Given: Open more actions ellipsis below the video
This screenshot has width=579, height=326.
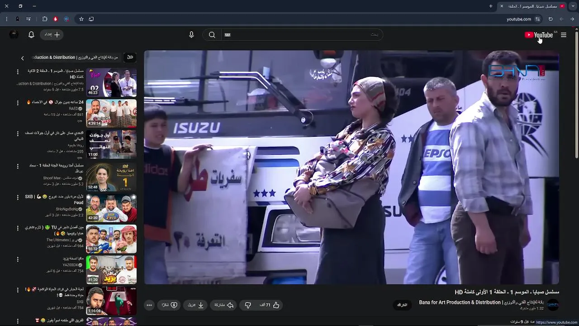Looking at the screenshot, I should coord(149,305).
